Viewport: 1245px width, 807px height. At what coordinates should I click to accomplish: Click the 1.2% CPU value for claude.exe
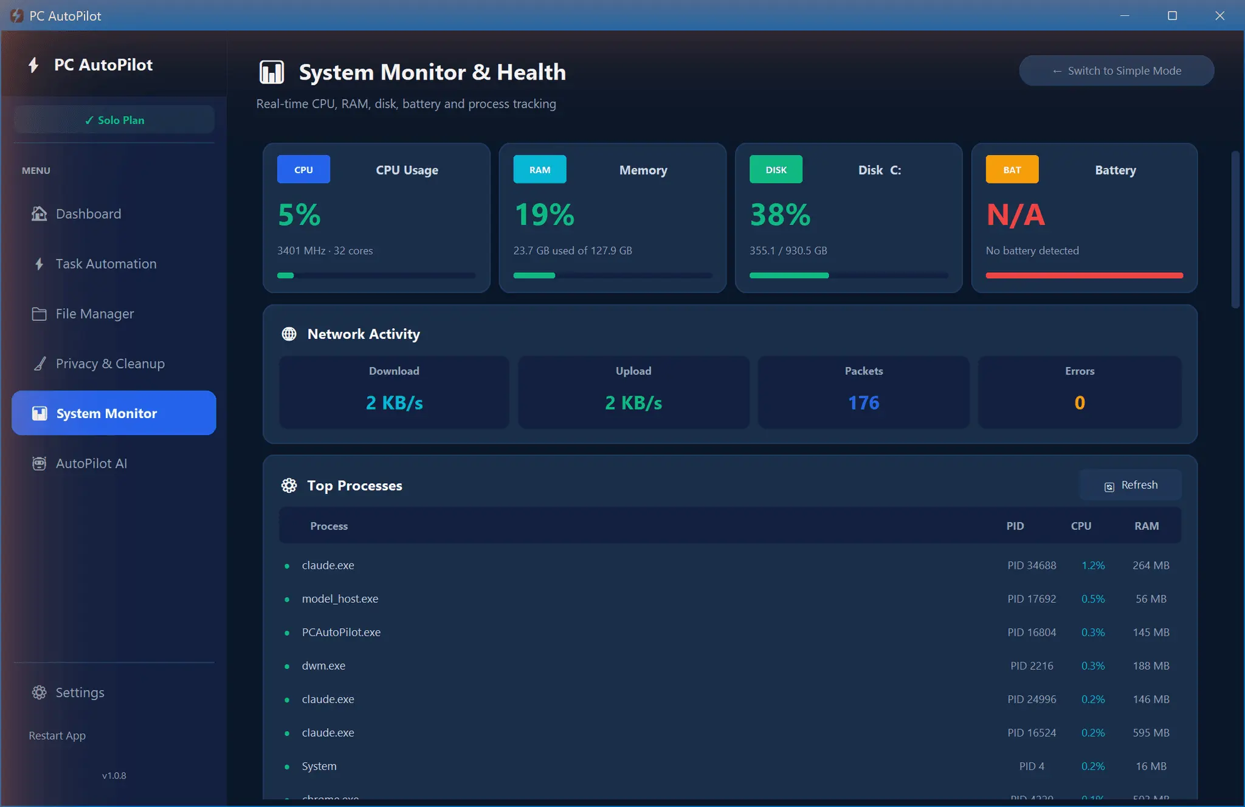(x=1093, y=565)
